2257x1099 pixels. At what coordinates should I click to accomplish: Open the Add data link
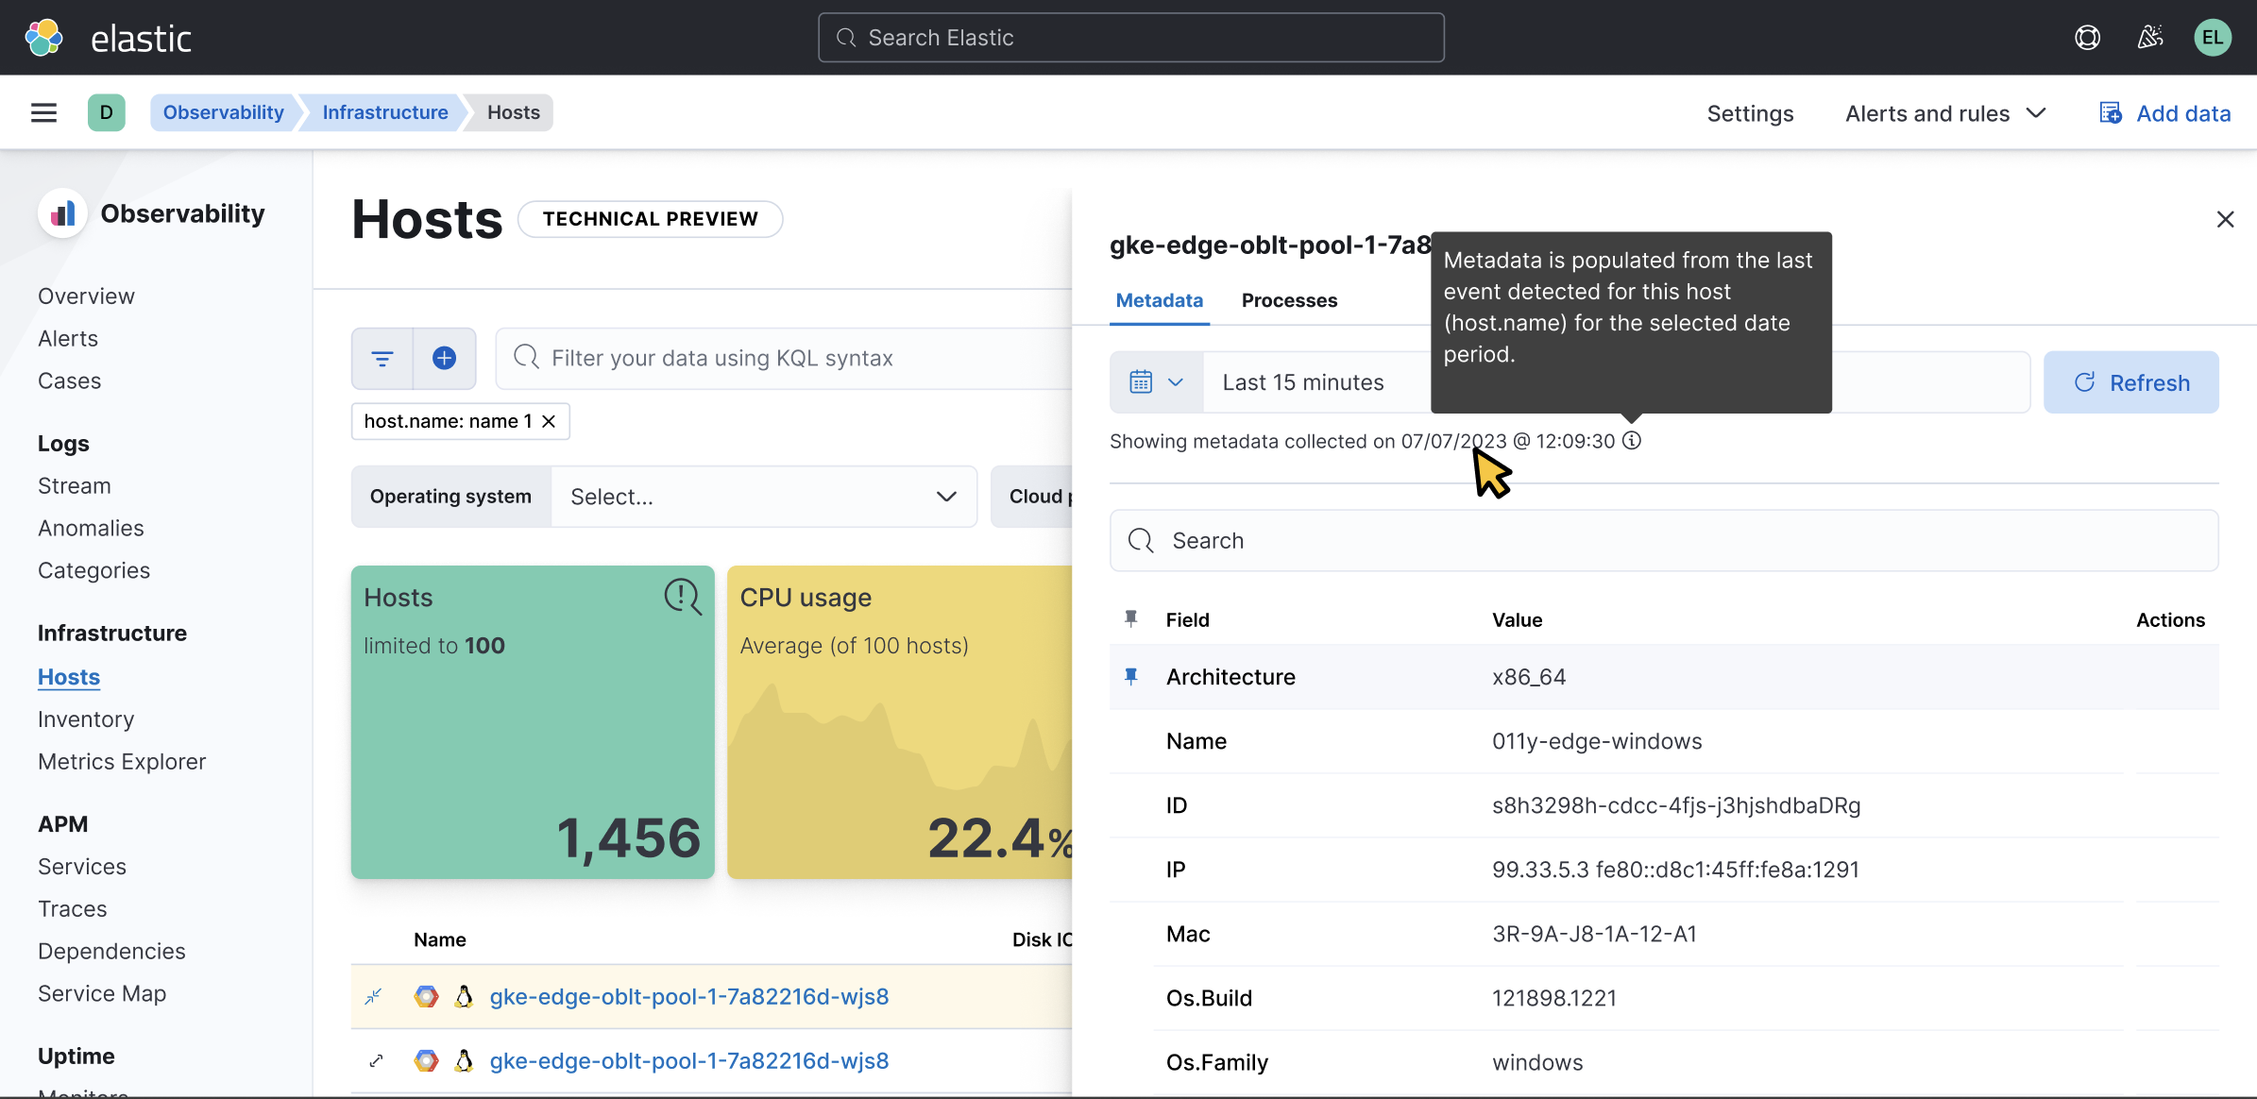click(x=2164, y=112)
